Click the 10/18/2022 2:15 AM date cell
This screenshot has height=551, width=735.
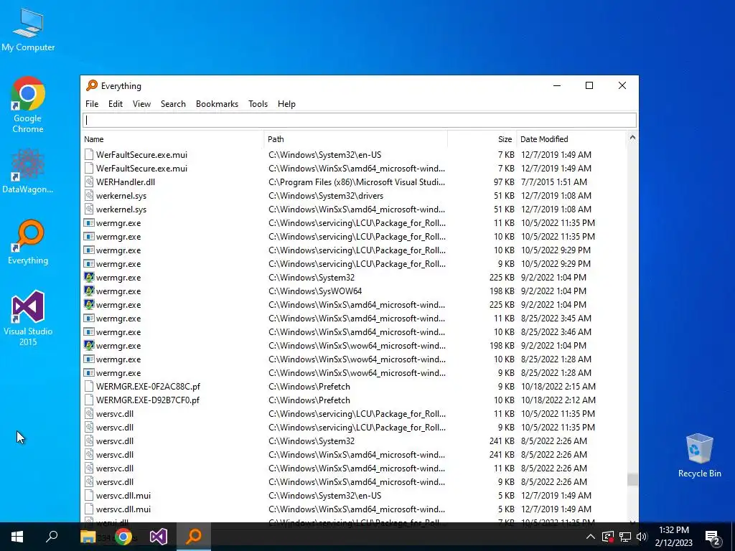[558, 387]
